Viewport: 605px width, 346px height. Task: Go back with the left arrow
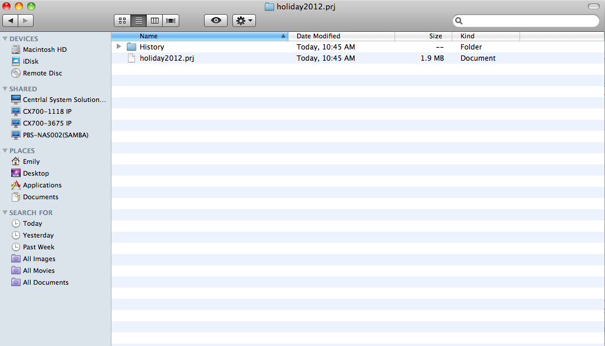click(11, 21)
